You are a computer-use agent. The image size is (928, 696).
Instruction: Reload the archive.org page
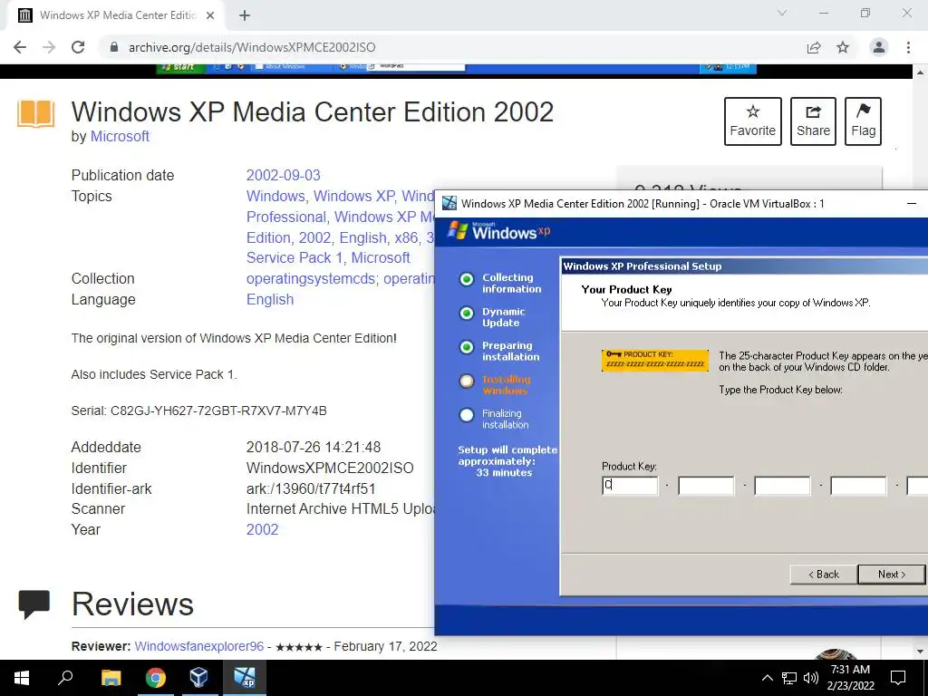[x=78, y=47]
